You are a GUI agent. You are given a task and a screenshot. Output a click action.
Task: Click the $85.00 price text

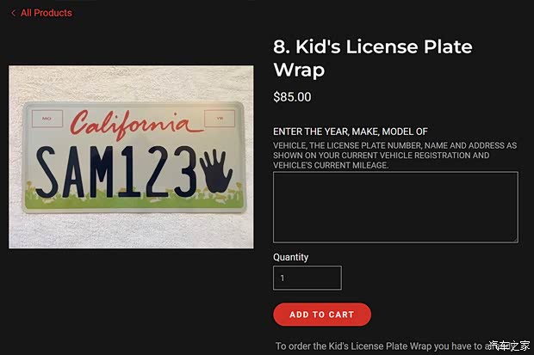tap(292, 97)
